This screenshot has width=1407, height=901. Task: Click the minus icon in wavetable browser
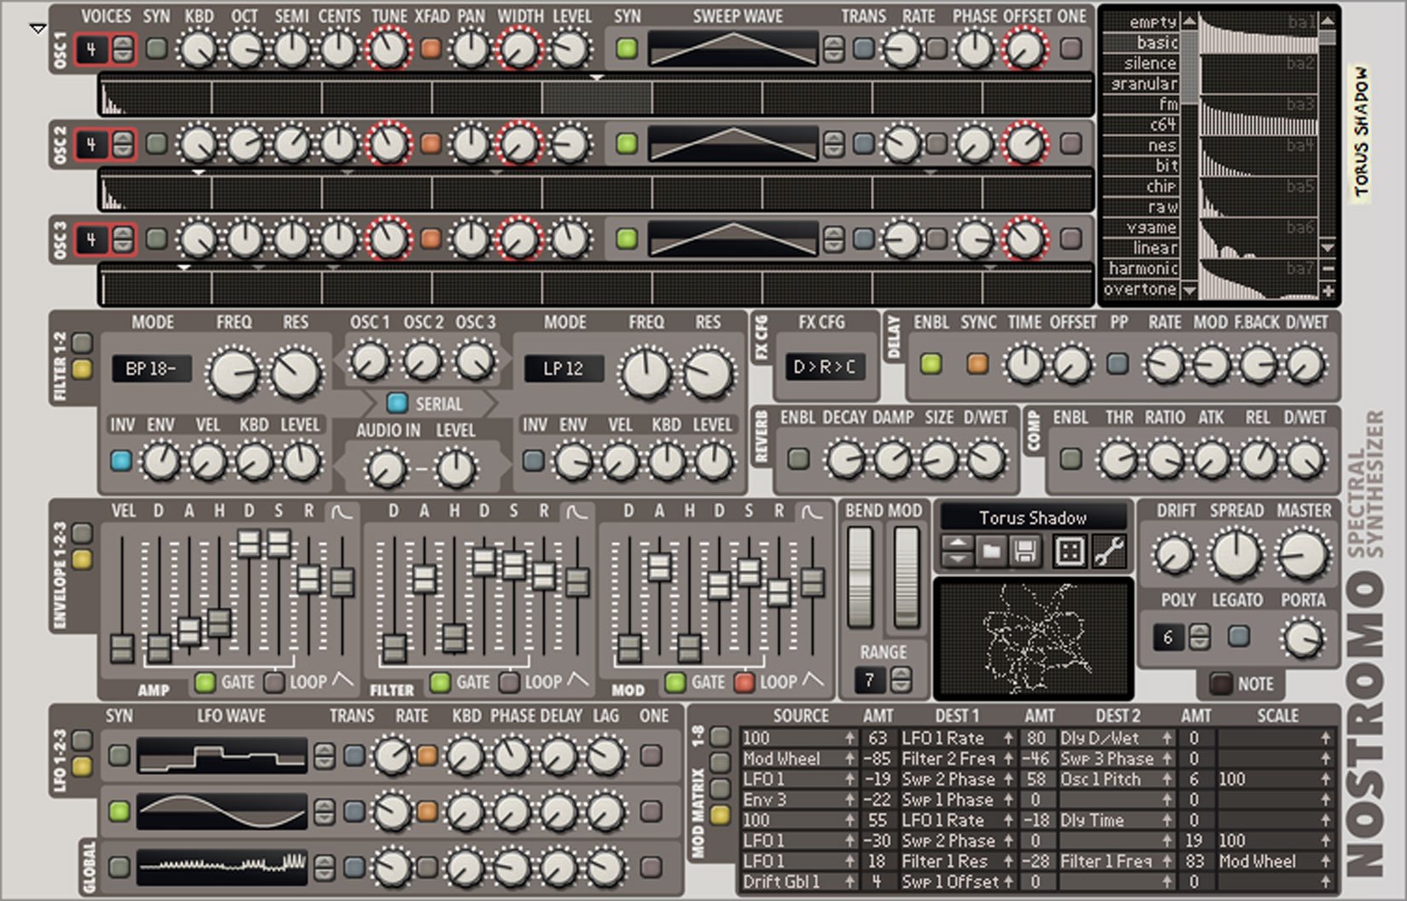pos(1329,269)
